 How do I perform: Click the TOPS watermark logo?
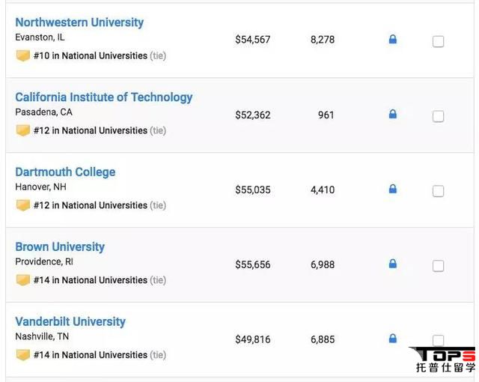point(443,360)
